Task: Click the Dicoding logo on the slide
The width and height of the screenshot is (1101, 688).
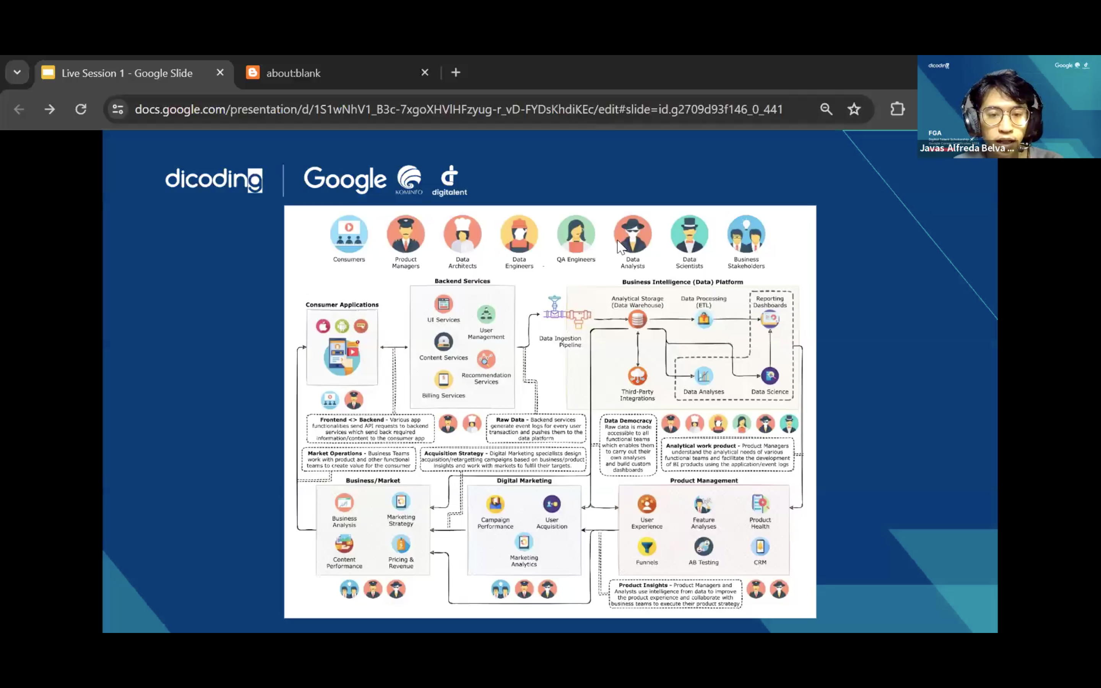Action: click(214, 180)
